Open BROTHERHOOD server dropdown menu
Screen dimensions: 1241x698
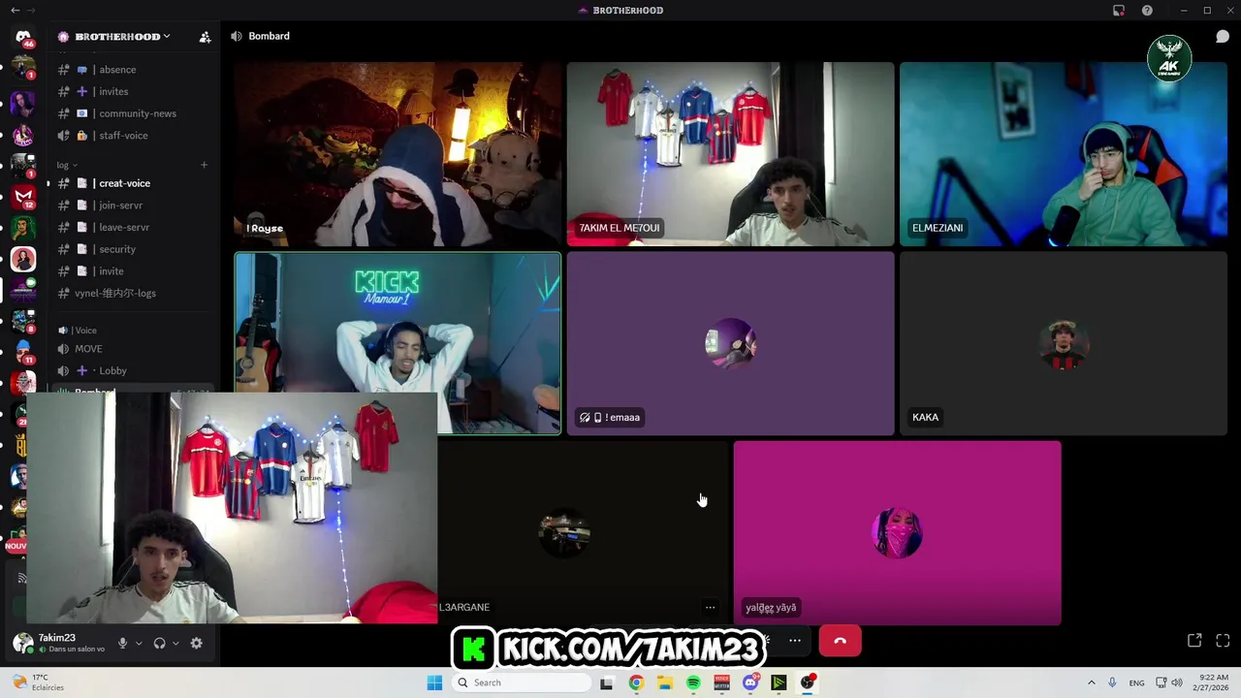point(121,37)
